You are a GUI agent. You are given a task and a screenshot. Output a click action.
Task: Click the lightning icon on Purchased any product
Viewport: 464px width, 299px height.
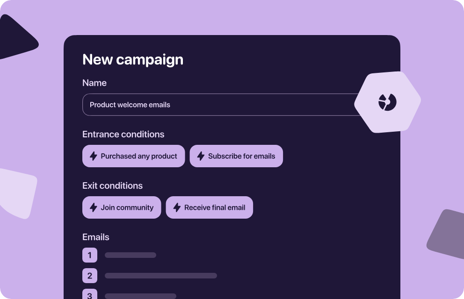[x=94, y=156]
